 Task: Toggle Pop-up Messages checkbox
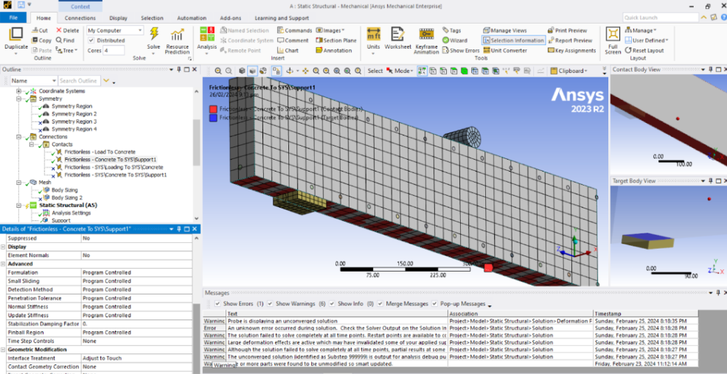tap(434, 303)
